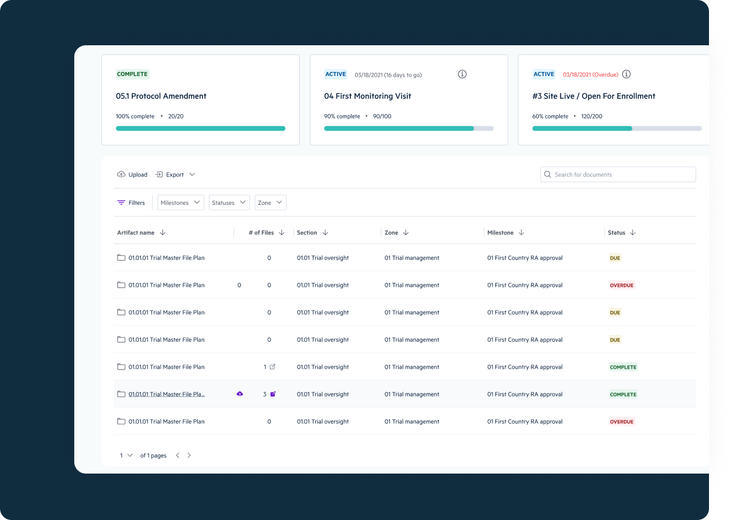
Task: Open the Milestones filter dropdown
Action: [180, 203]
